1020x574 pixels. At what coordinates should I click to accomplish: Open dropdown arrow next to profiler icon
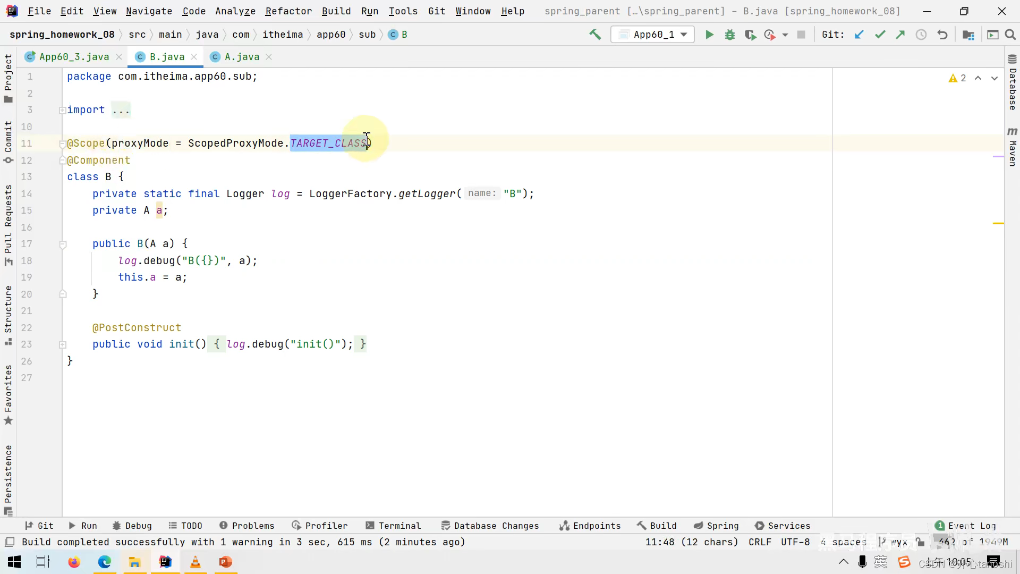[x=785, y=35]
